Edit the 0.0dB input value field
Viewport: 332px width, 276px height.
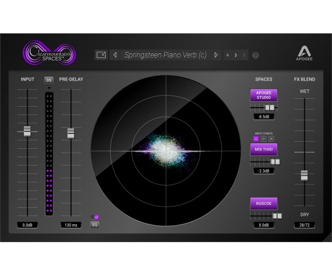[27, 225]
